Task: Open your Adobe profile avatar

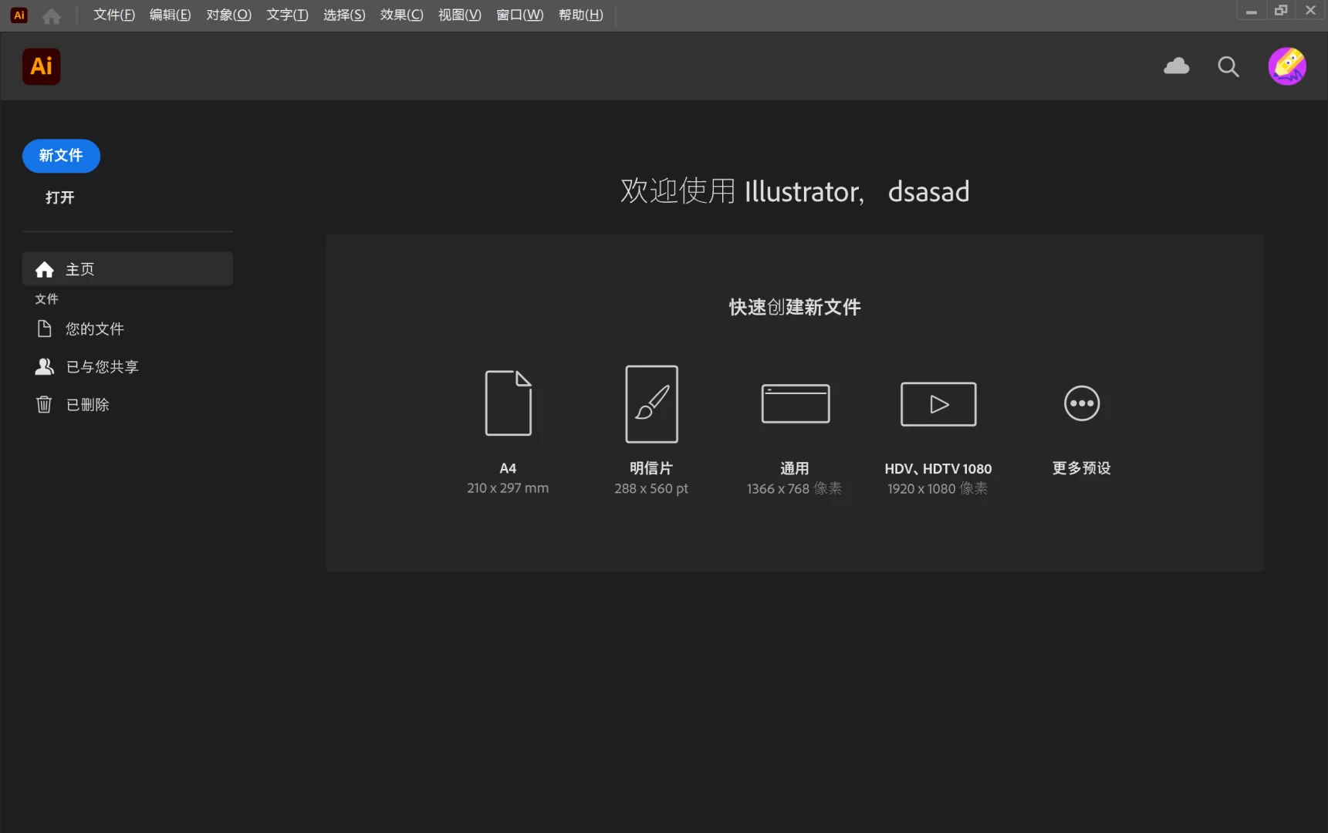Action: 1286,66
